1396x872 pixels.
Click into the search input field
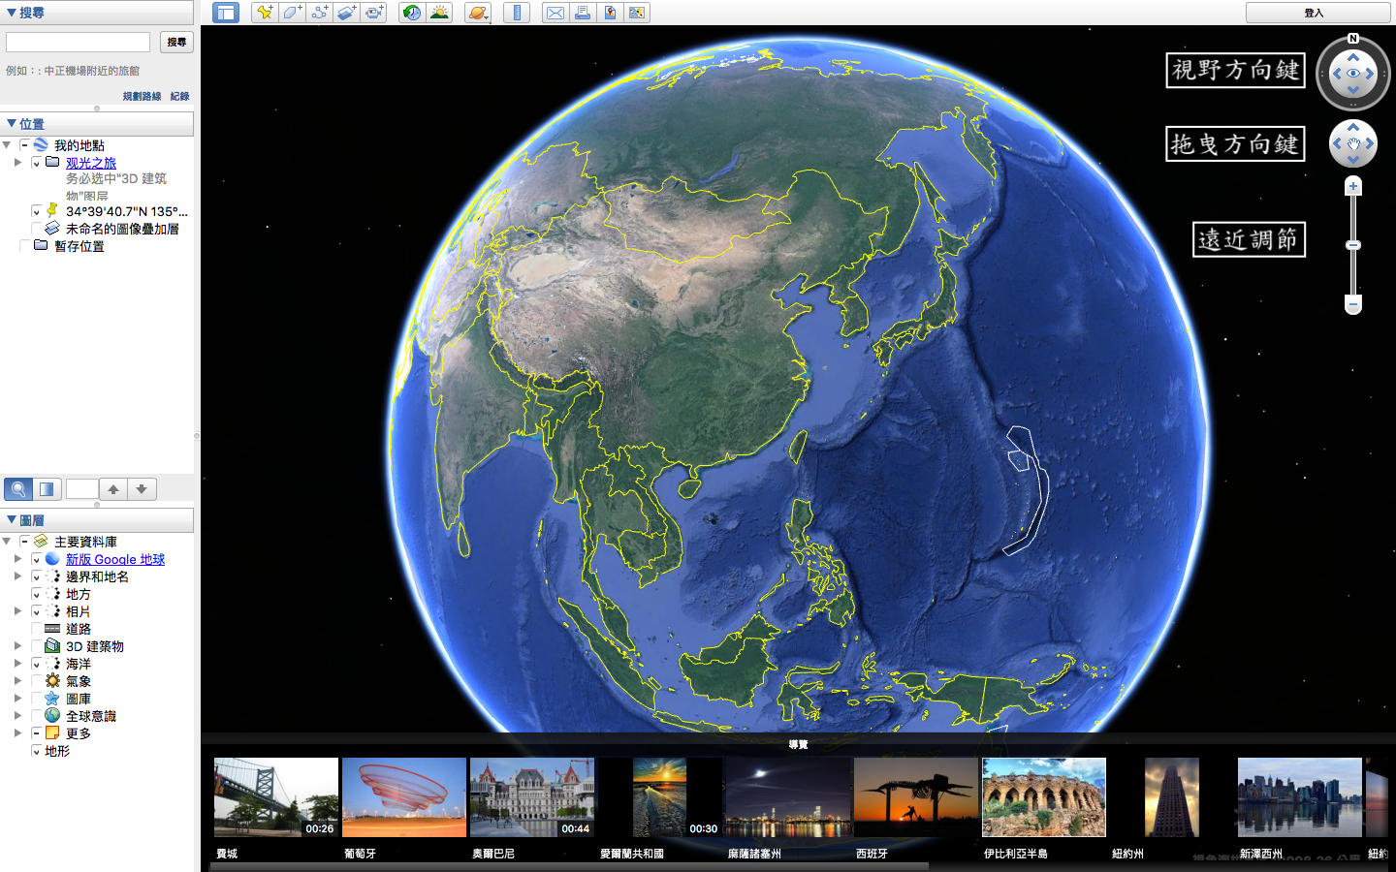[x=78, y=42]
